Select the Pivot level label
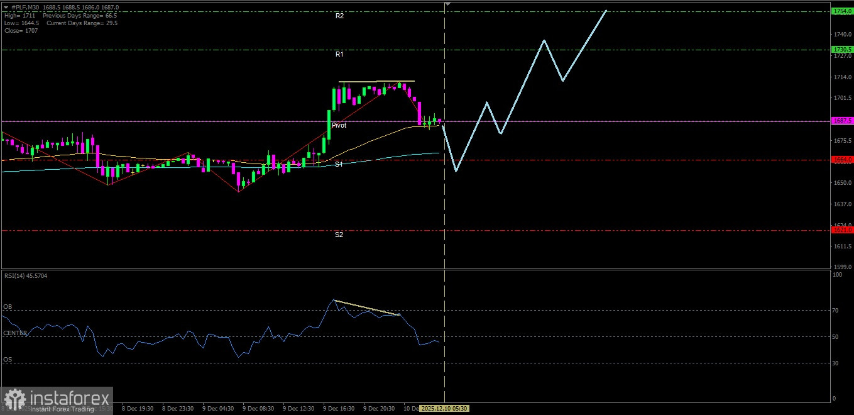This screenshot has height=415, width=854. point(339,125)
